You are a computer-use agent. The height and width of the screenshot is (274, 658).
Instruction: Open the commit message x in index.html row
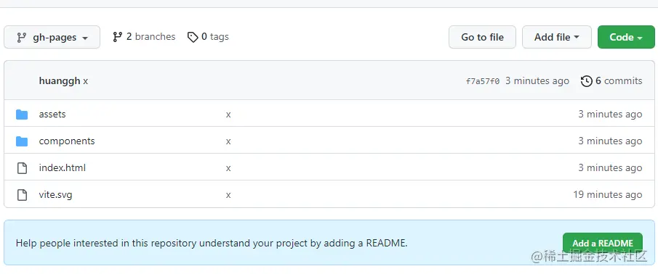pyautogui.click(x=228, y=168)
